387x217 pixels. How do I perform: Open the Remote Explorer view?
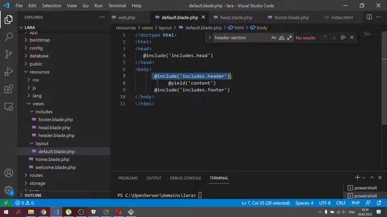[x=8, y=107]
